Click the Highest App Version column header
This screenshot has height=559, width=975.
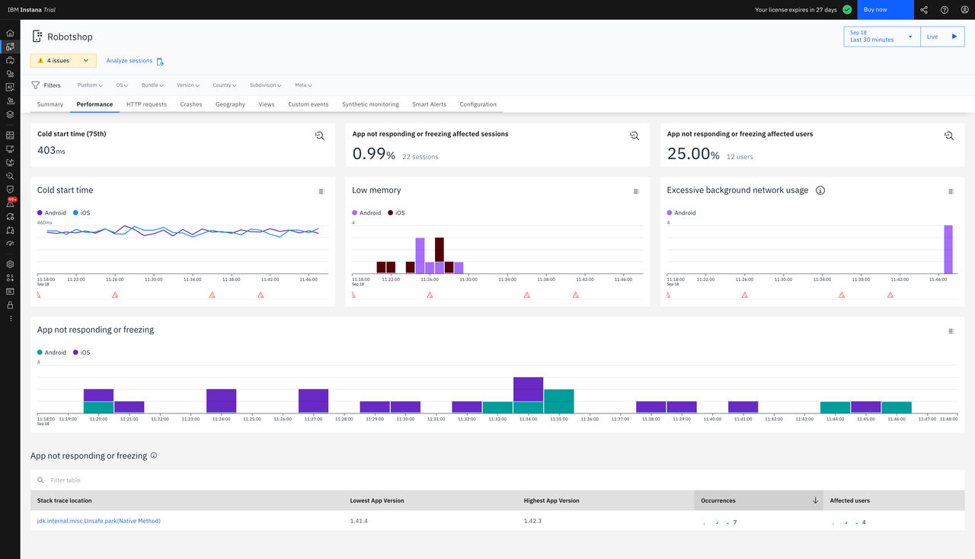(606, 500)
